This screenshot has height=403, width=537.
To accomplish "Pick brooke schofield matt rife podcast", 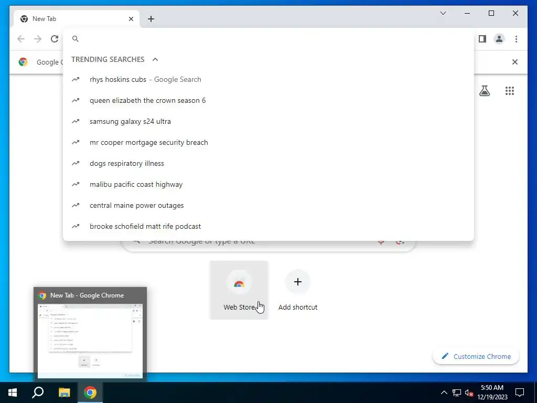I will [x=268, y=226].
